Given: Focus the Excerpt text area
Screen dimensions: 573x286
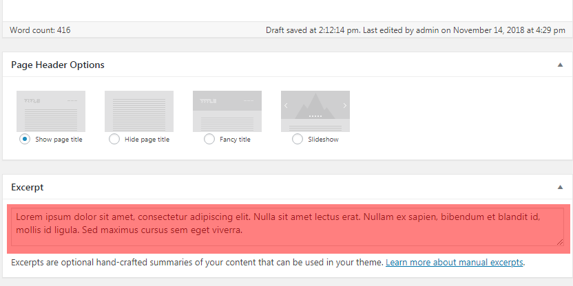Looking at the screenshot, I should click(x=287, y=226).
